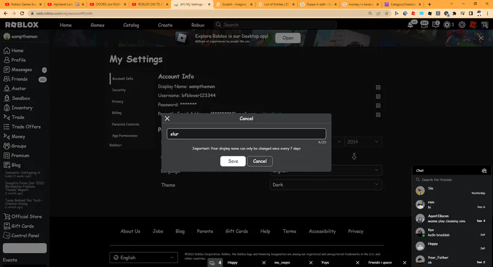The height and width of the screenshot is (267, 493).
Task: Toggle browser side panel icon
Action: coord(471,13)
